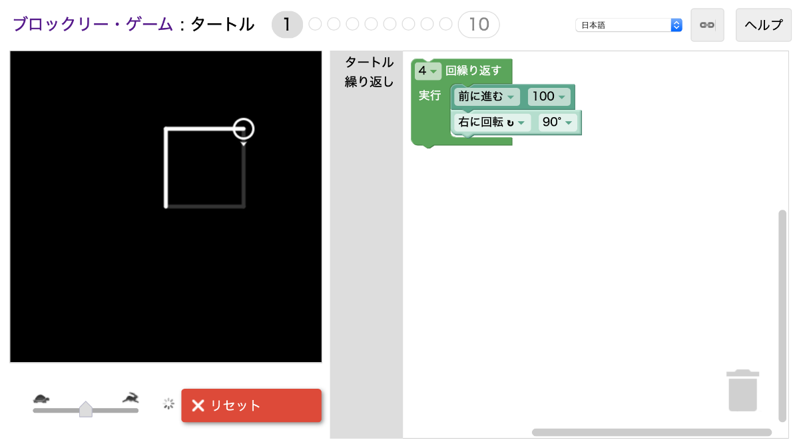This screenshot has width=799, height=446.
Task: Click the speed slider handle
Action: pyautogui.click(x=87, y=408)
